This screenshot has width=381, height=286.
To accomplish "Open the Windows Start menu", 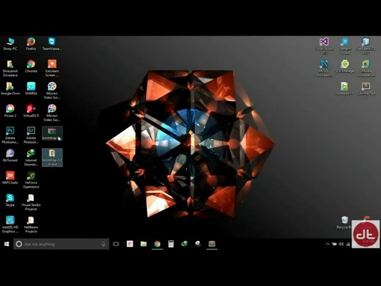I will pyautogui.click(x=7, y=244).
